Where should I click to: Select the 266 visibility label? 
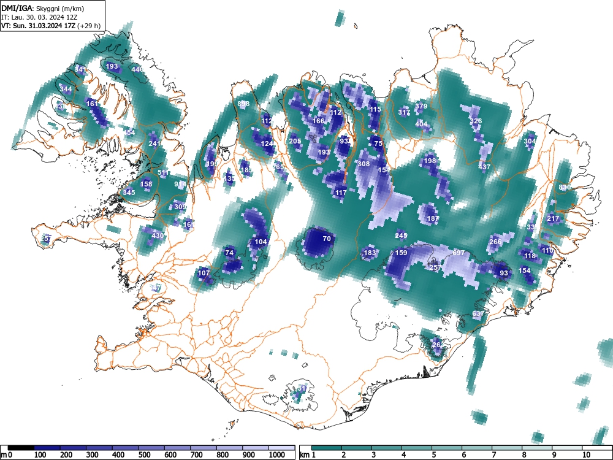pos(495,242)
